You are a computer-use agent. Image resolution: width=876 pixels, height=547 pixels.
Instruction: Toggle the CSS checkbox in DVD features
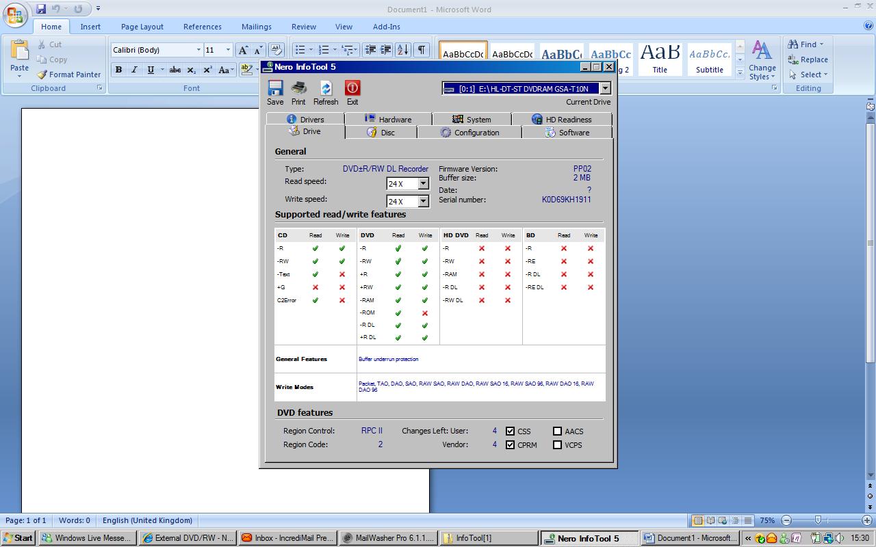(x=511, y=431)
